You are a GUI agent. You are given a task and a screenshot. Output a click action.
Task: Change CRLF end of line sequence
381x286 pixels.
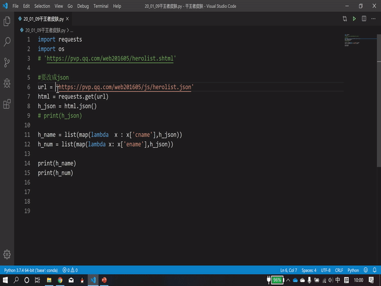(x=339, y=270)
